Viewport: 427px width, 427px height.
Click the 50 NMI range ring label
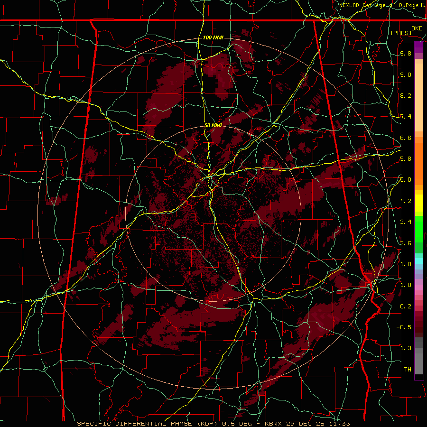213,126
